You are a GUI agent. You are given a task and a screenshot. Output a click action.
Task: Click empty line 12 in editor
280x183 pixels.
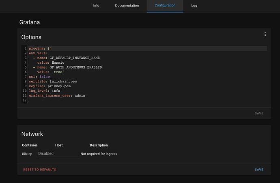coord(147,100)
